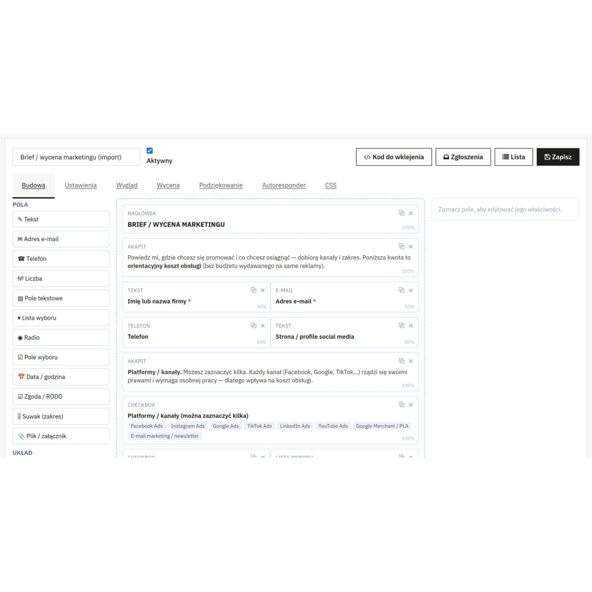Viewport: 592px width, 592px height.
Task: Duplicate the 'Adres e-mail' form field
Action: point(401,290)
